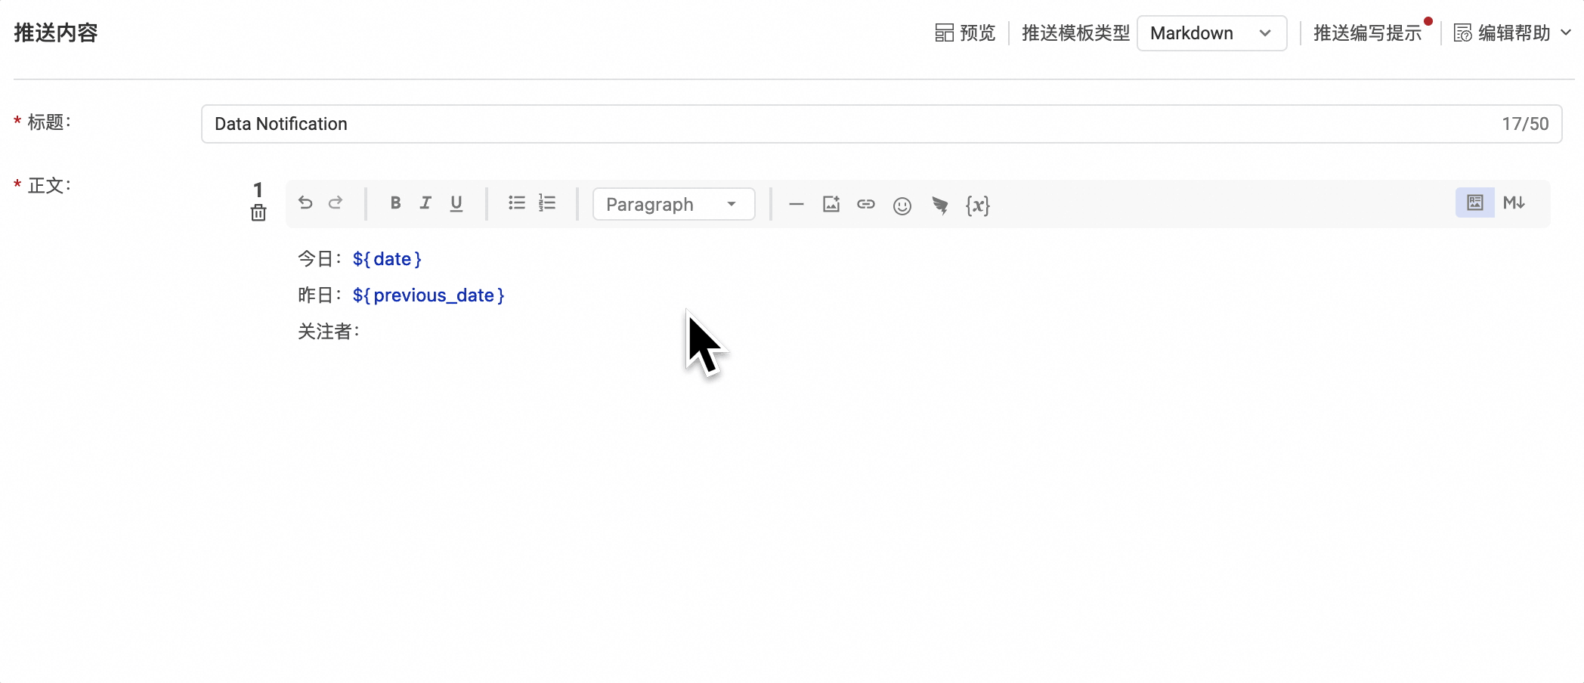
Task: Open the Markdown template type dropdown
Action: click(x=1211, y=32)
